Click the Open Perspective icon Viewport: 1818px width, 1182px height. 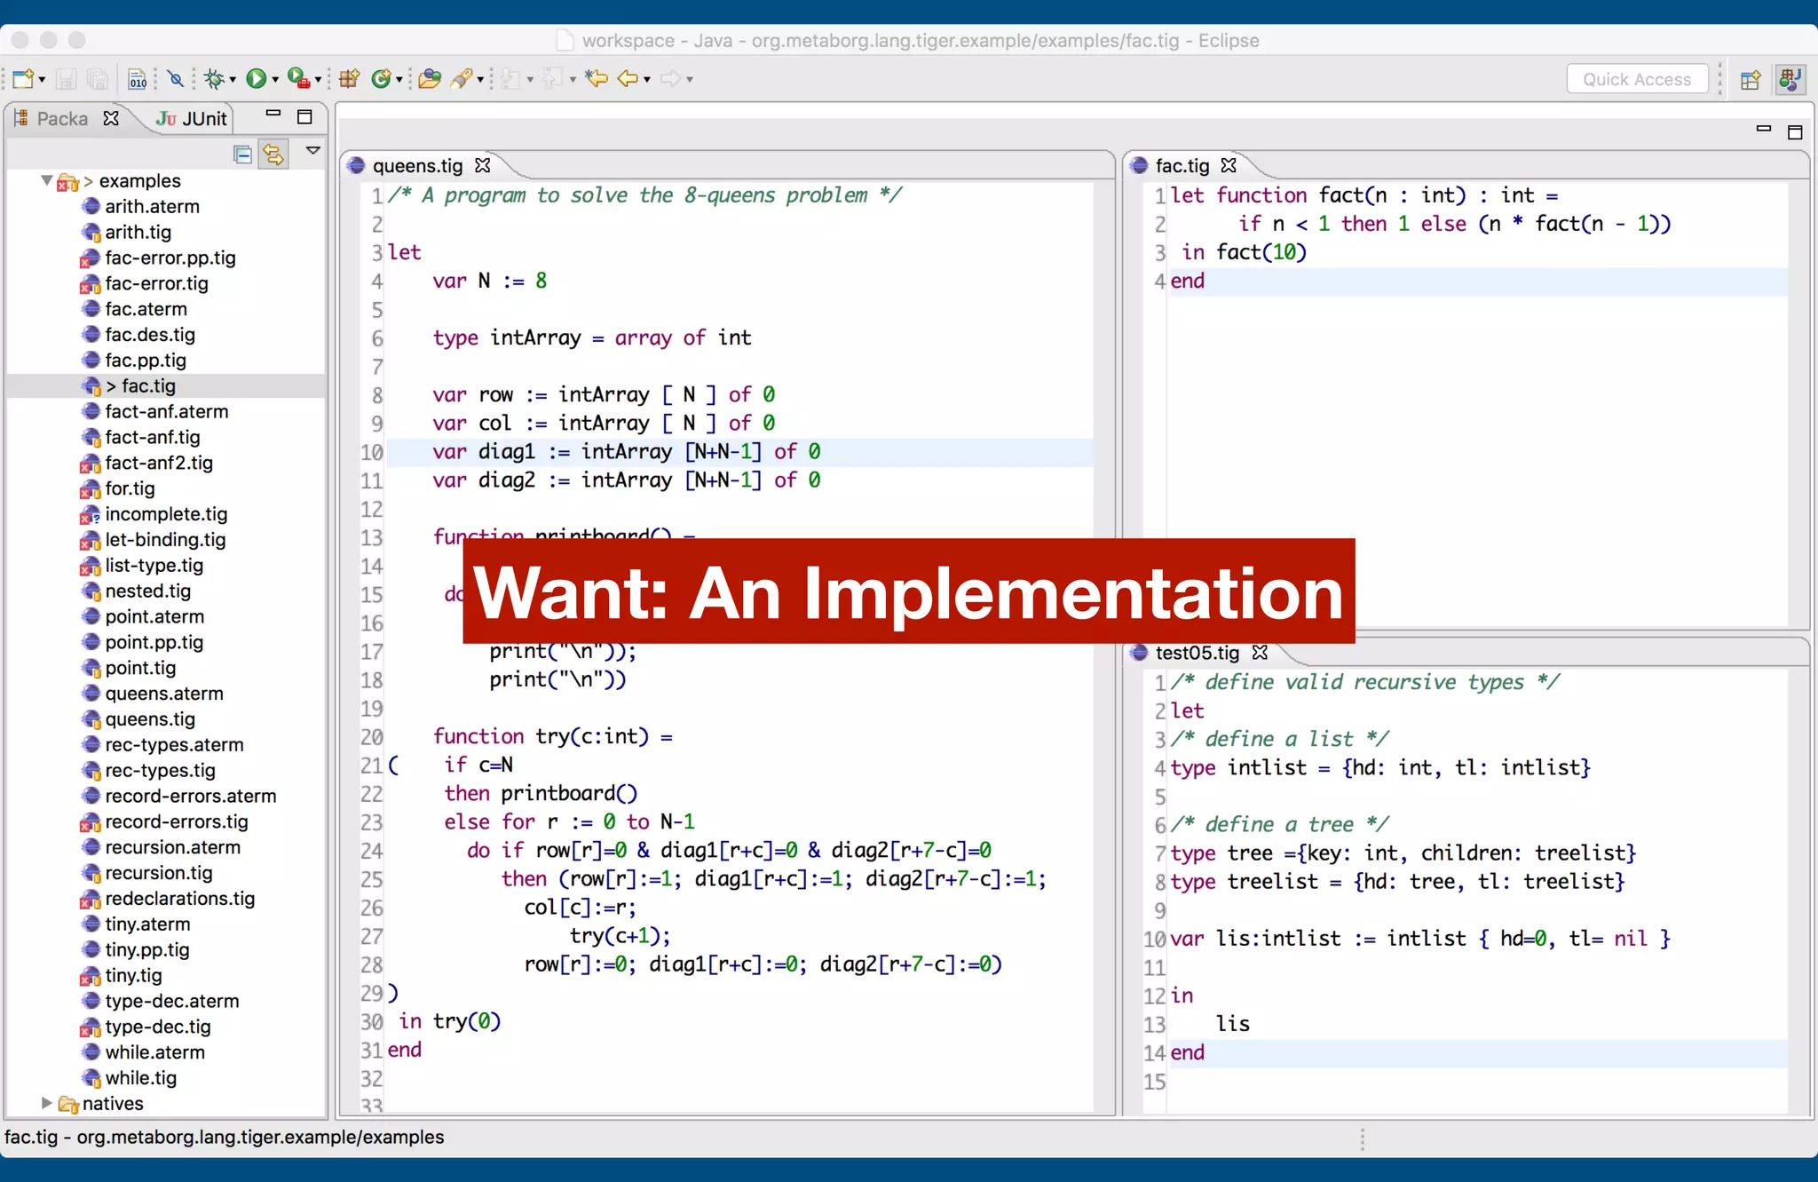[x=1751, y=80]
